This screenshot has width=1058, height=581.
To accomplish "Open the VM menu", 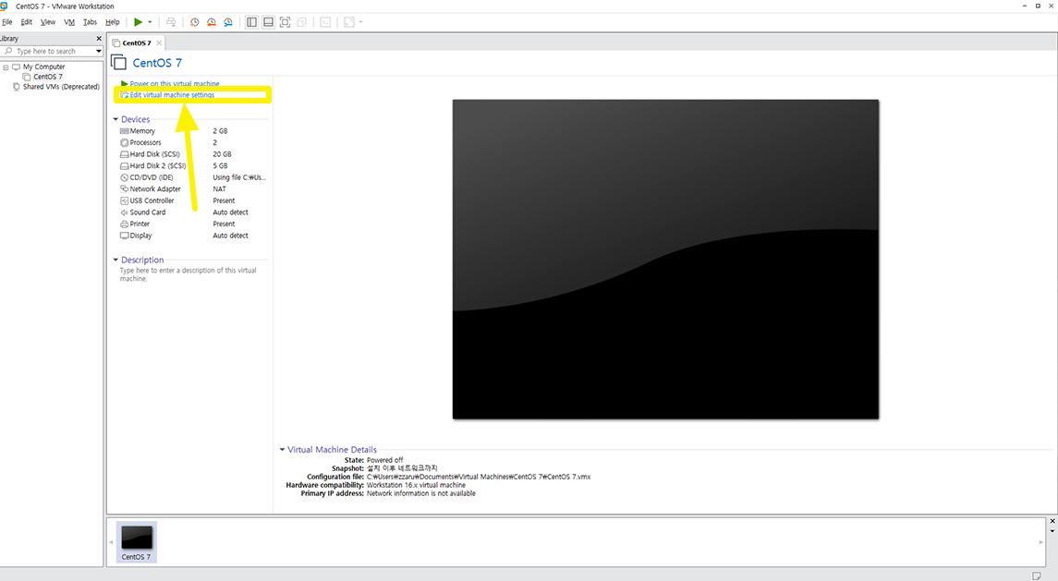I will [x=68, y=22].
